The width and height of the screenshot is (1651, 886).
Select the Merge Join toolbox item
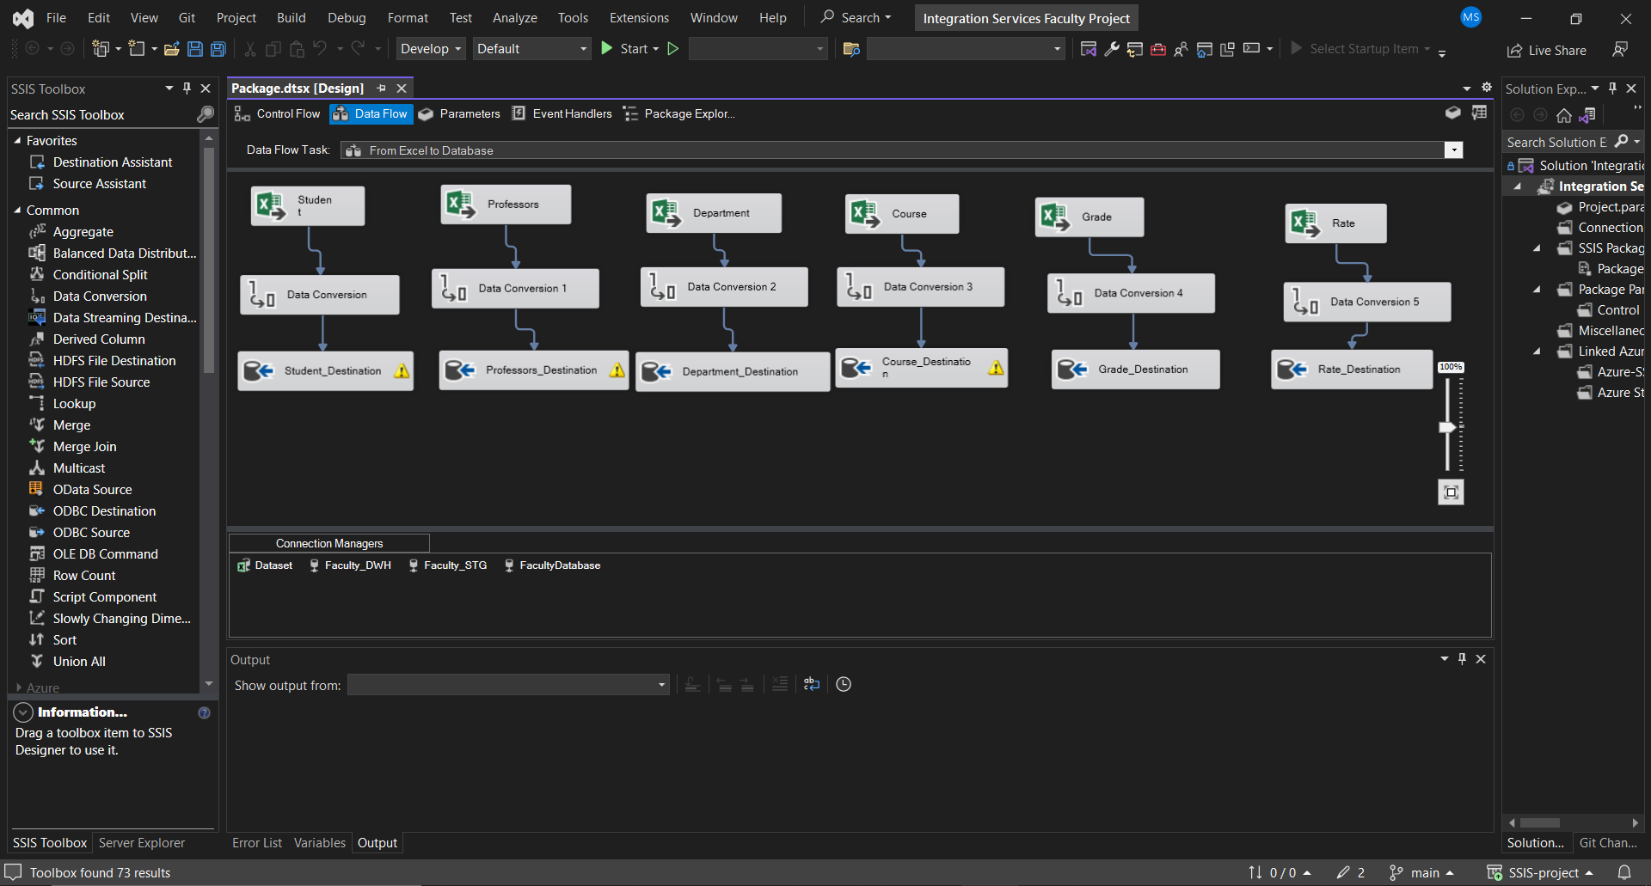(x=83, y=446)
